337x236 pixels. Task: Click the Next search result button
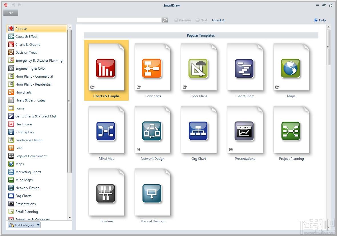point(201,20)
